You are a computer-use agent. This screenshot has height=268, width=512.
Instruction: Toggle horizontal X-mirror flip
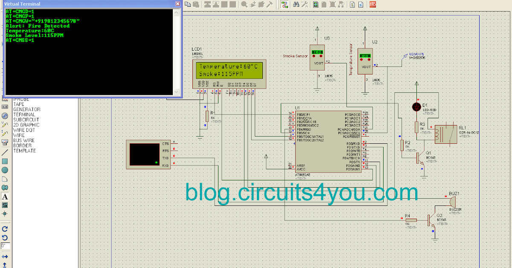click(x=4, y=257)
